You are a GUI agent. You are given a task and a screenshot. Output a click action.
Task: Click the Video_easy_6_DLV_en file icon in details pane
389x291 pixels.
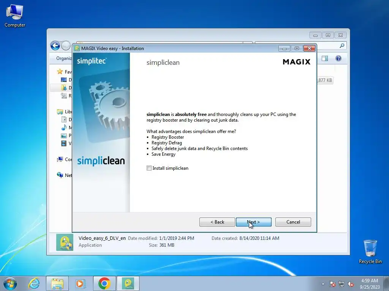pyautogui.click(x=65, y=242)
